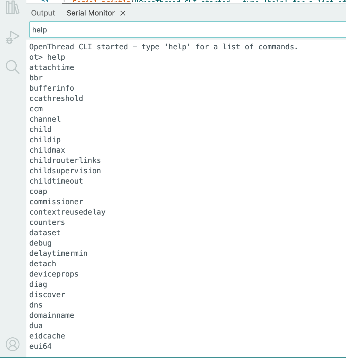
Task: Focus the message input containing 'help'
Action: 186,30
